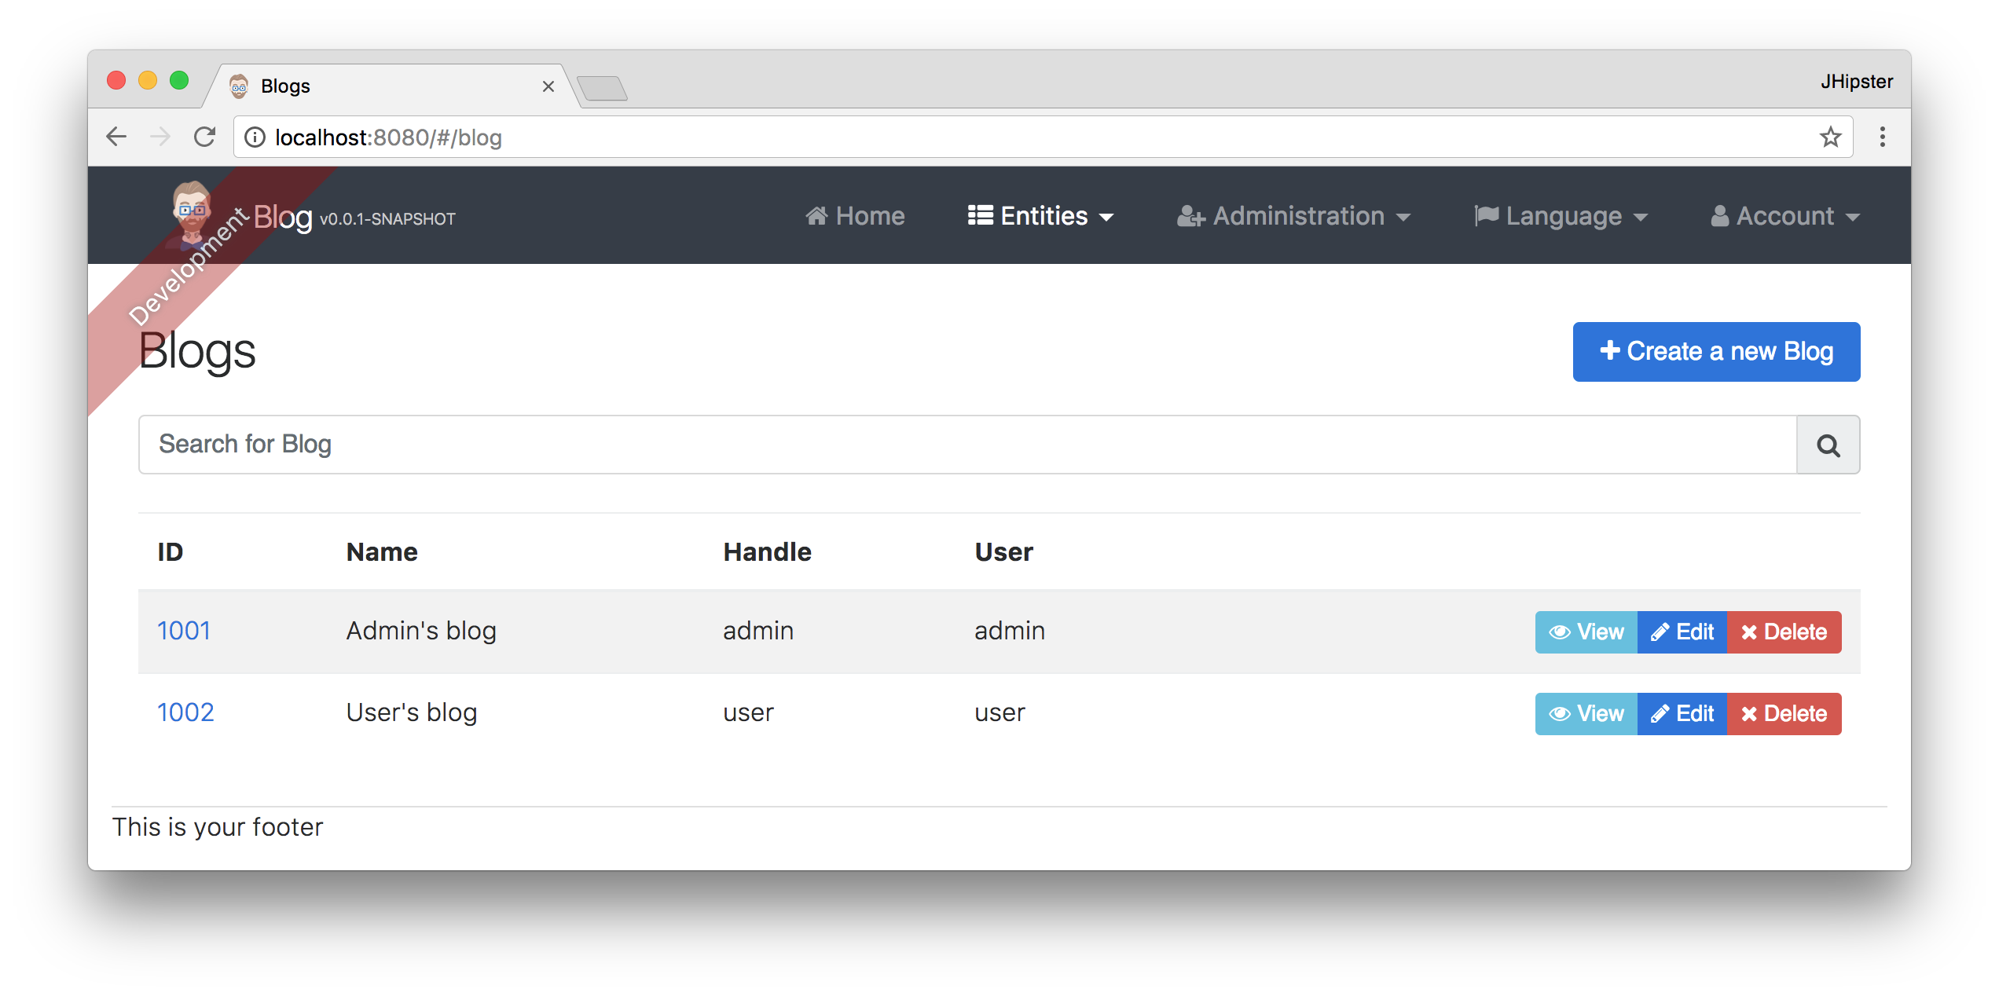Open the Account menu
The height and width of the screenshot is (996, 1999).
click(1784, 216)
